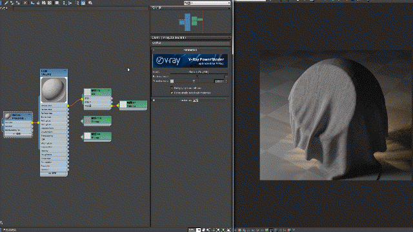Expand the mental ray rollout
Viewport: 413px width, 232px height.
pyautogui.click(x=190, y=101)
